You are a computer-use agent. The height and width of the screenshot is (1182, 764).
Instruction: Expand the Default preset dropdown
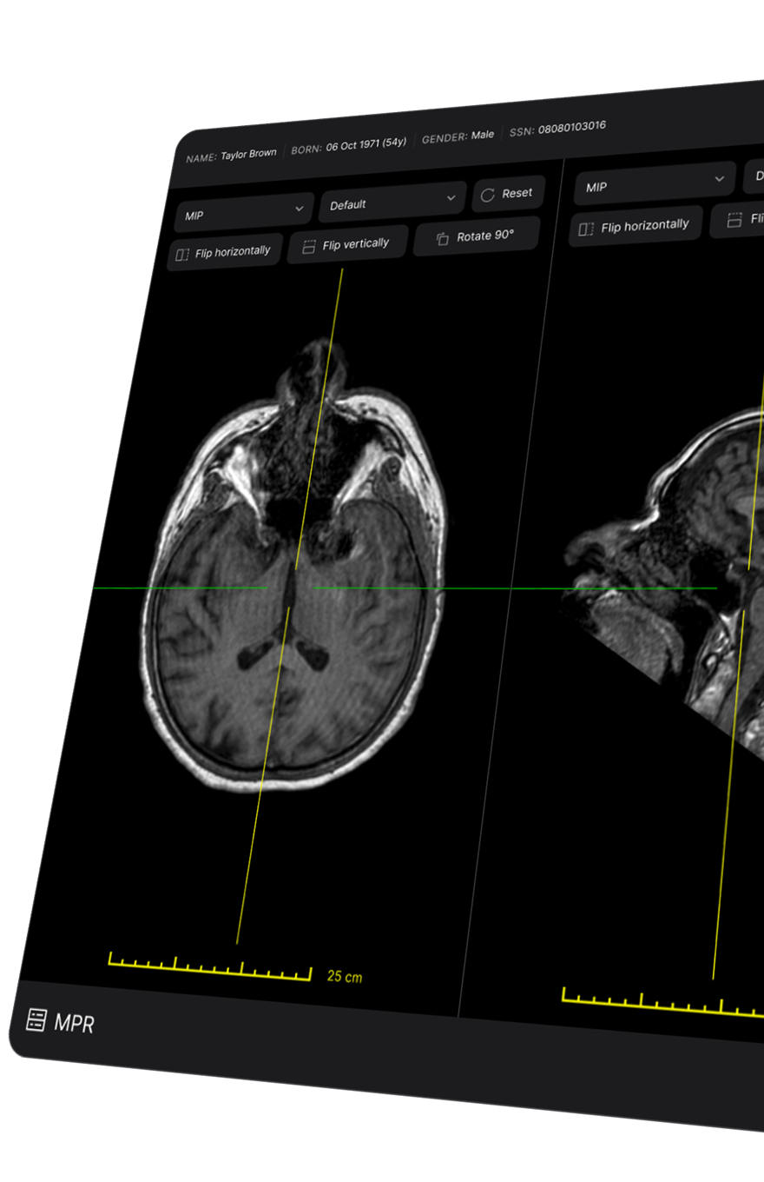392,202
